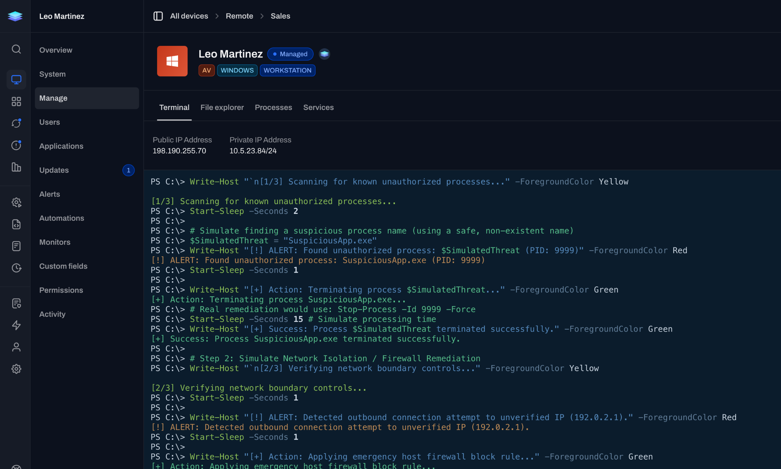This screenshot has height=469, width=781.
Task: Click output '[+] Action: Terminating process SuspiciousApp.exe...'
Action: point(278,300)
